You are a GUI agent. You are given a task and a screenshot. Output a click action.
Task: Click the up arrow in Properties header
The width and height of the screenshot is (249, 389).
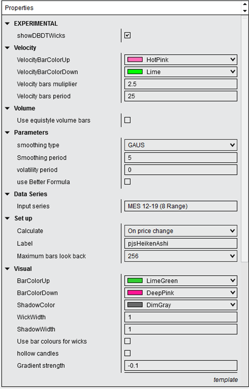point(245,4)
